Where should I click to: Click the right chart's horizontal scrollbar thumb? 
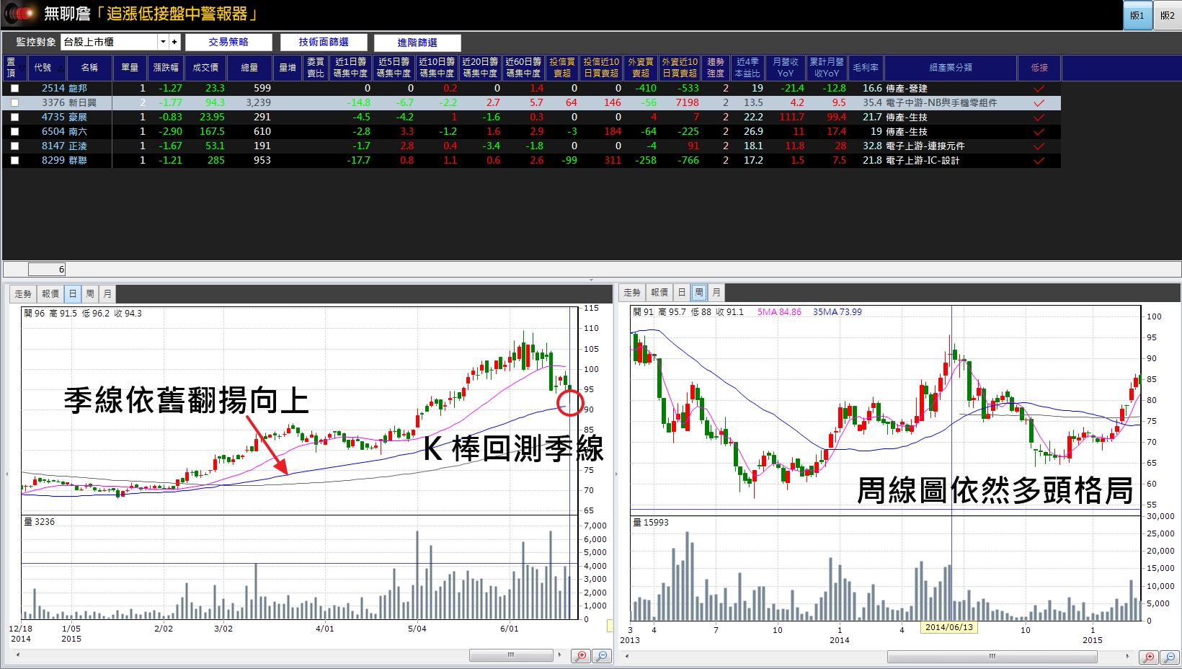coord(992,657)
